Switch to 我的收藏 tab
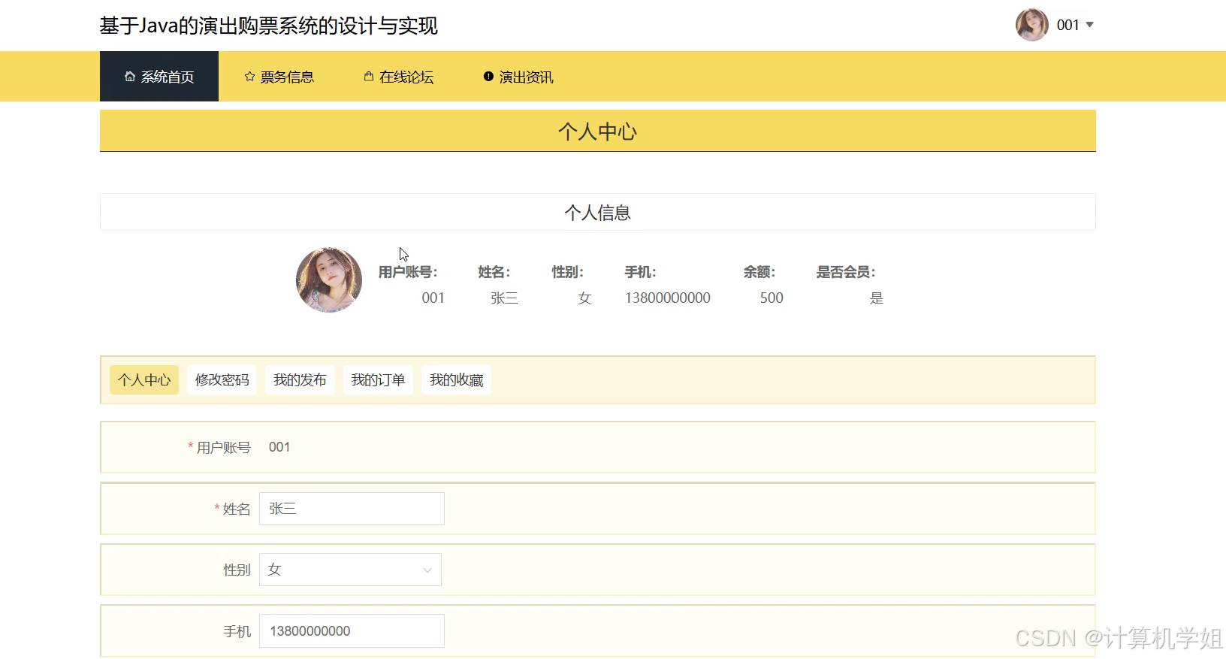The image size is (1226, 659). 456,380
